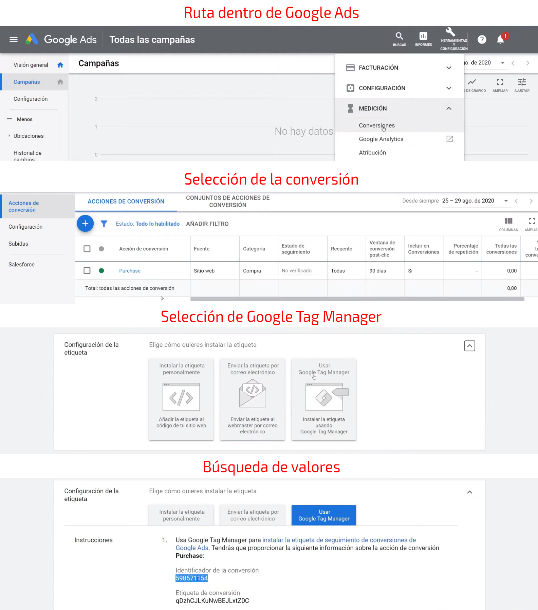Click the Google Ads logo
Screen dimensions: 538x610
point(61,39)
